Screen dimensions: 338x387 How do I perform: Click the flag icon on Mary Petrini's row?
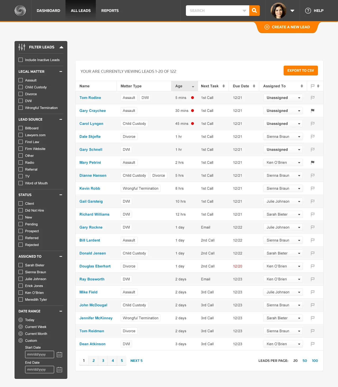click(x=313, y=162)
